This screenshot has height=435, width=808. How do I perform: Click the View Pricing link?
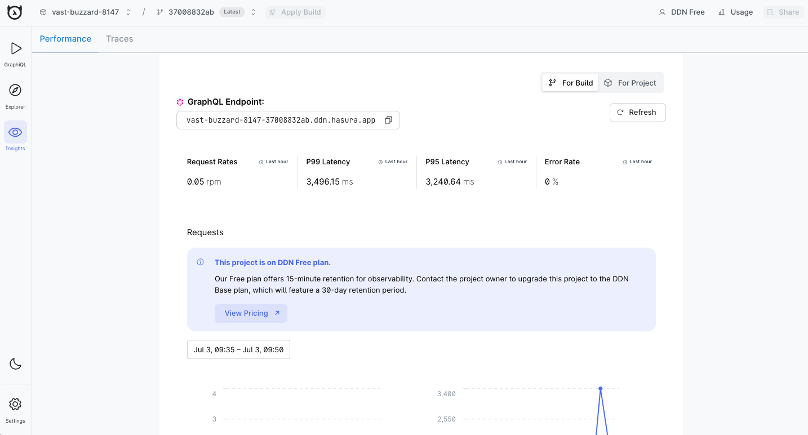coord(251,313)
